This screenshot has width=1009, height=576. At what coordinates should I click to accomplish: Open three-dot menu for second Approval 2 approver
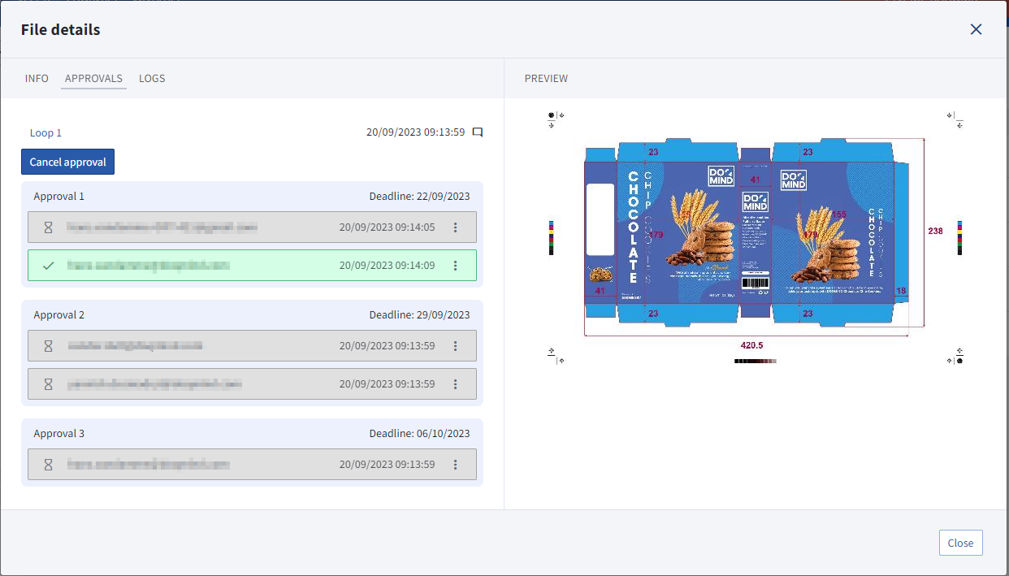click(x=455, y=383)
